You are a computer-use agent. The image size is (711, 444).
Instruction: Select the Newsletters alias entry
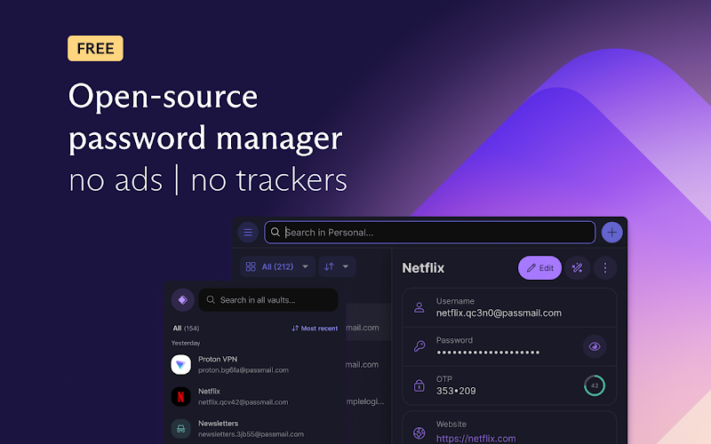click(x=254, y=429)
